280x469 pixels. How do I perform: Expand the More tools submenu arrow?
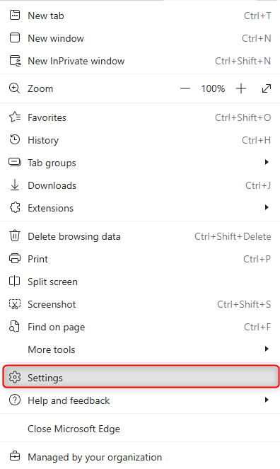pyautogui.click(x=267, y=349)
